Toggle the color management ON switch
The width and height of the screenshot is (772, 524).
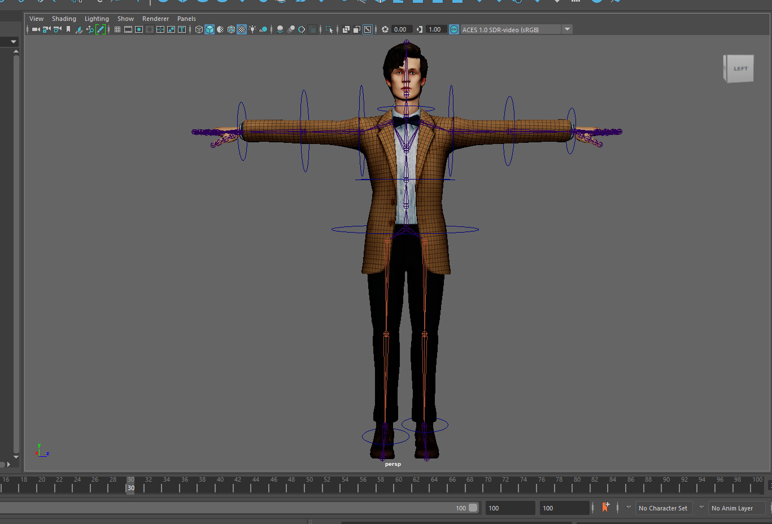pyautogui.click(x=454, y=29)
